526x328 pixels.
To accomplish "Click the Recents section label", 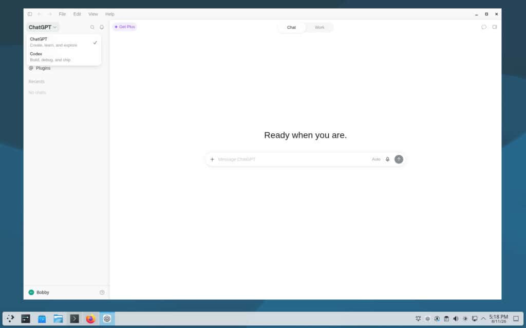I will [x=36, y=81].
